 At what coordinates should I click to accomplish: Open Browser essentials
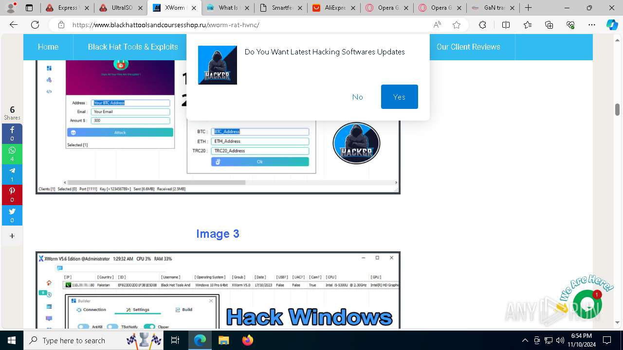(x=570, y=25)
